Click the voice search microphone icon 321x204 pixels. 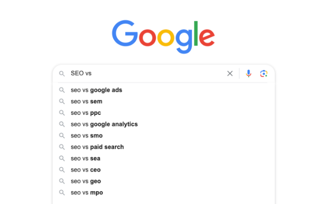tap(249, 74)
